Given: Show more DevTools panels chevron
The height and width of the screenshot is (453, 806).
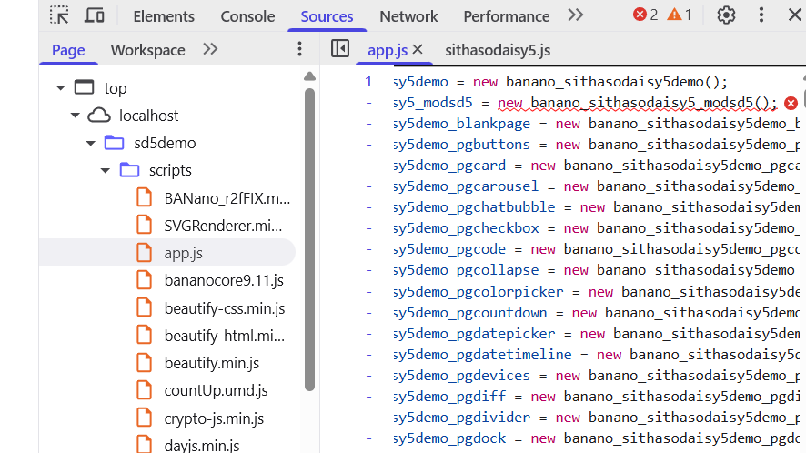Looking at the screenshot, I should pyautogui.click(x=575, y=15).
